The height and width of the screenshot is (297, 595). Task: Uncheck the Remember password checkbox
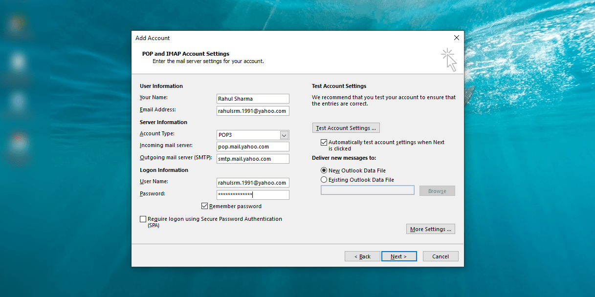click(205, 206)
